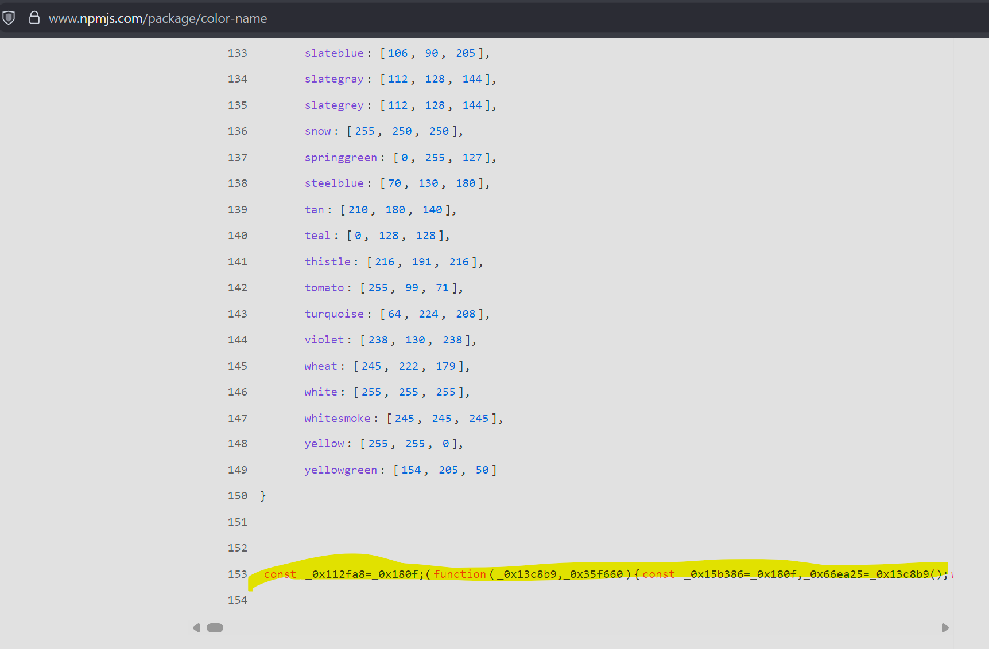989x649 pixels.
Task: Click the closing brace on line 150
Action: coord(263,496)
